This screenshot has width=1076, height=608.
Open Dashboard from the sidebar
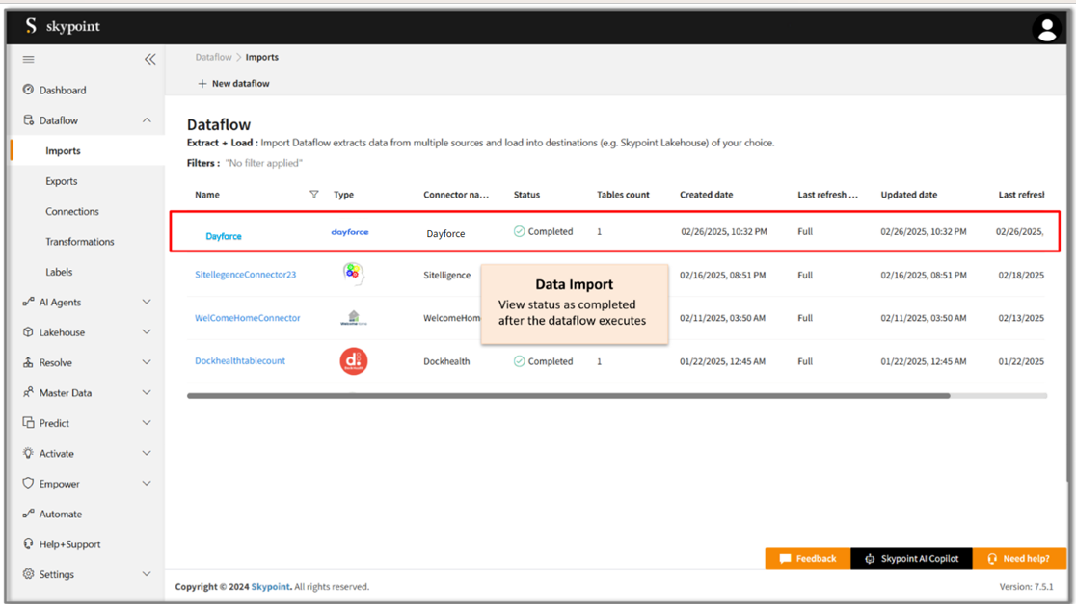coord(63,91)
